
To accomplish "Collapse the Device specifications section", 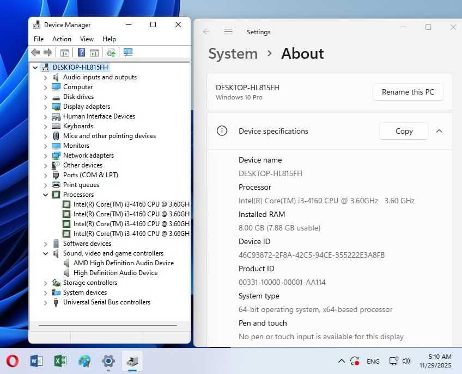I will pos(439,131).
